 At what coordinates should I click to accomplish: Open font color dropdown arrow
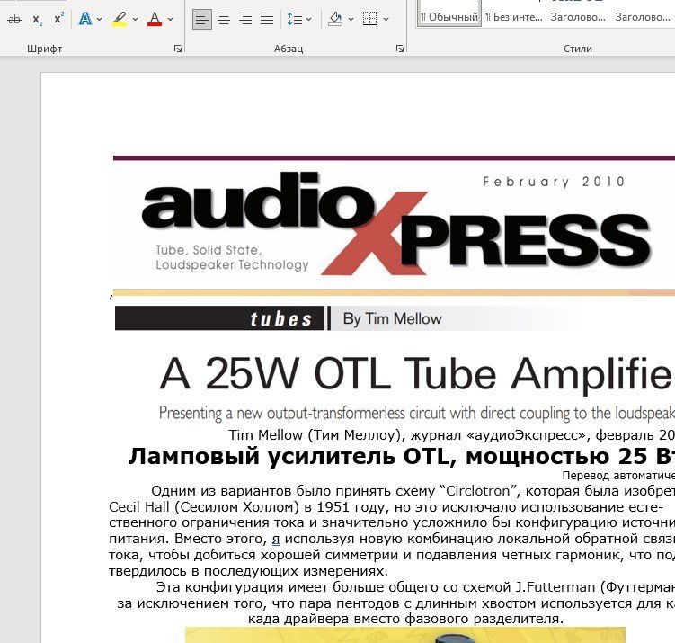pyautogui.click(x=171, y=20)
